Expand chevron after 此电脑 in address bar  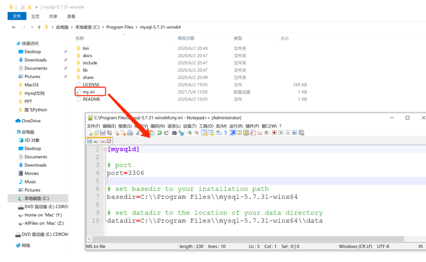[x=72, y=27]
